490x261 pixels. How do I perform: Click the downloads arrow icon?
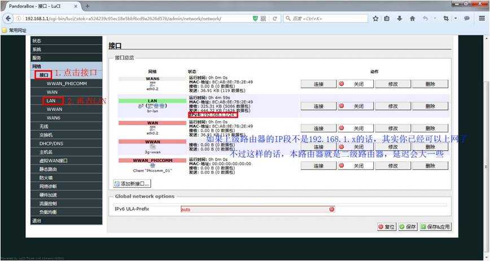pyautogui.click(x=399, y=19)
